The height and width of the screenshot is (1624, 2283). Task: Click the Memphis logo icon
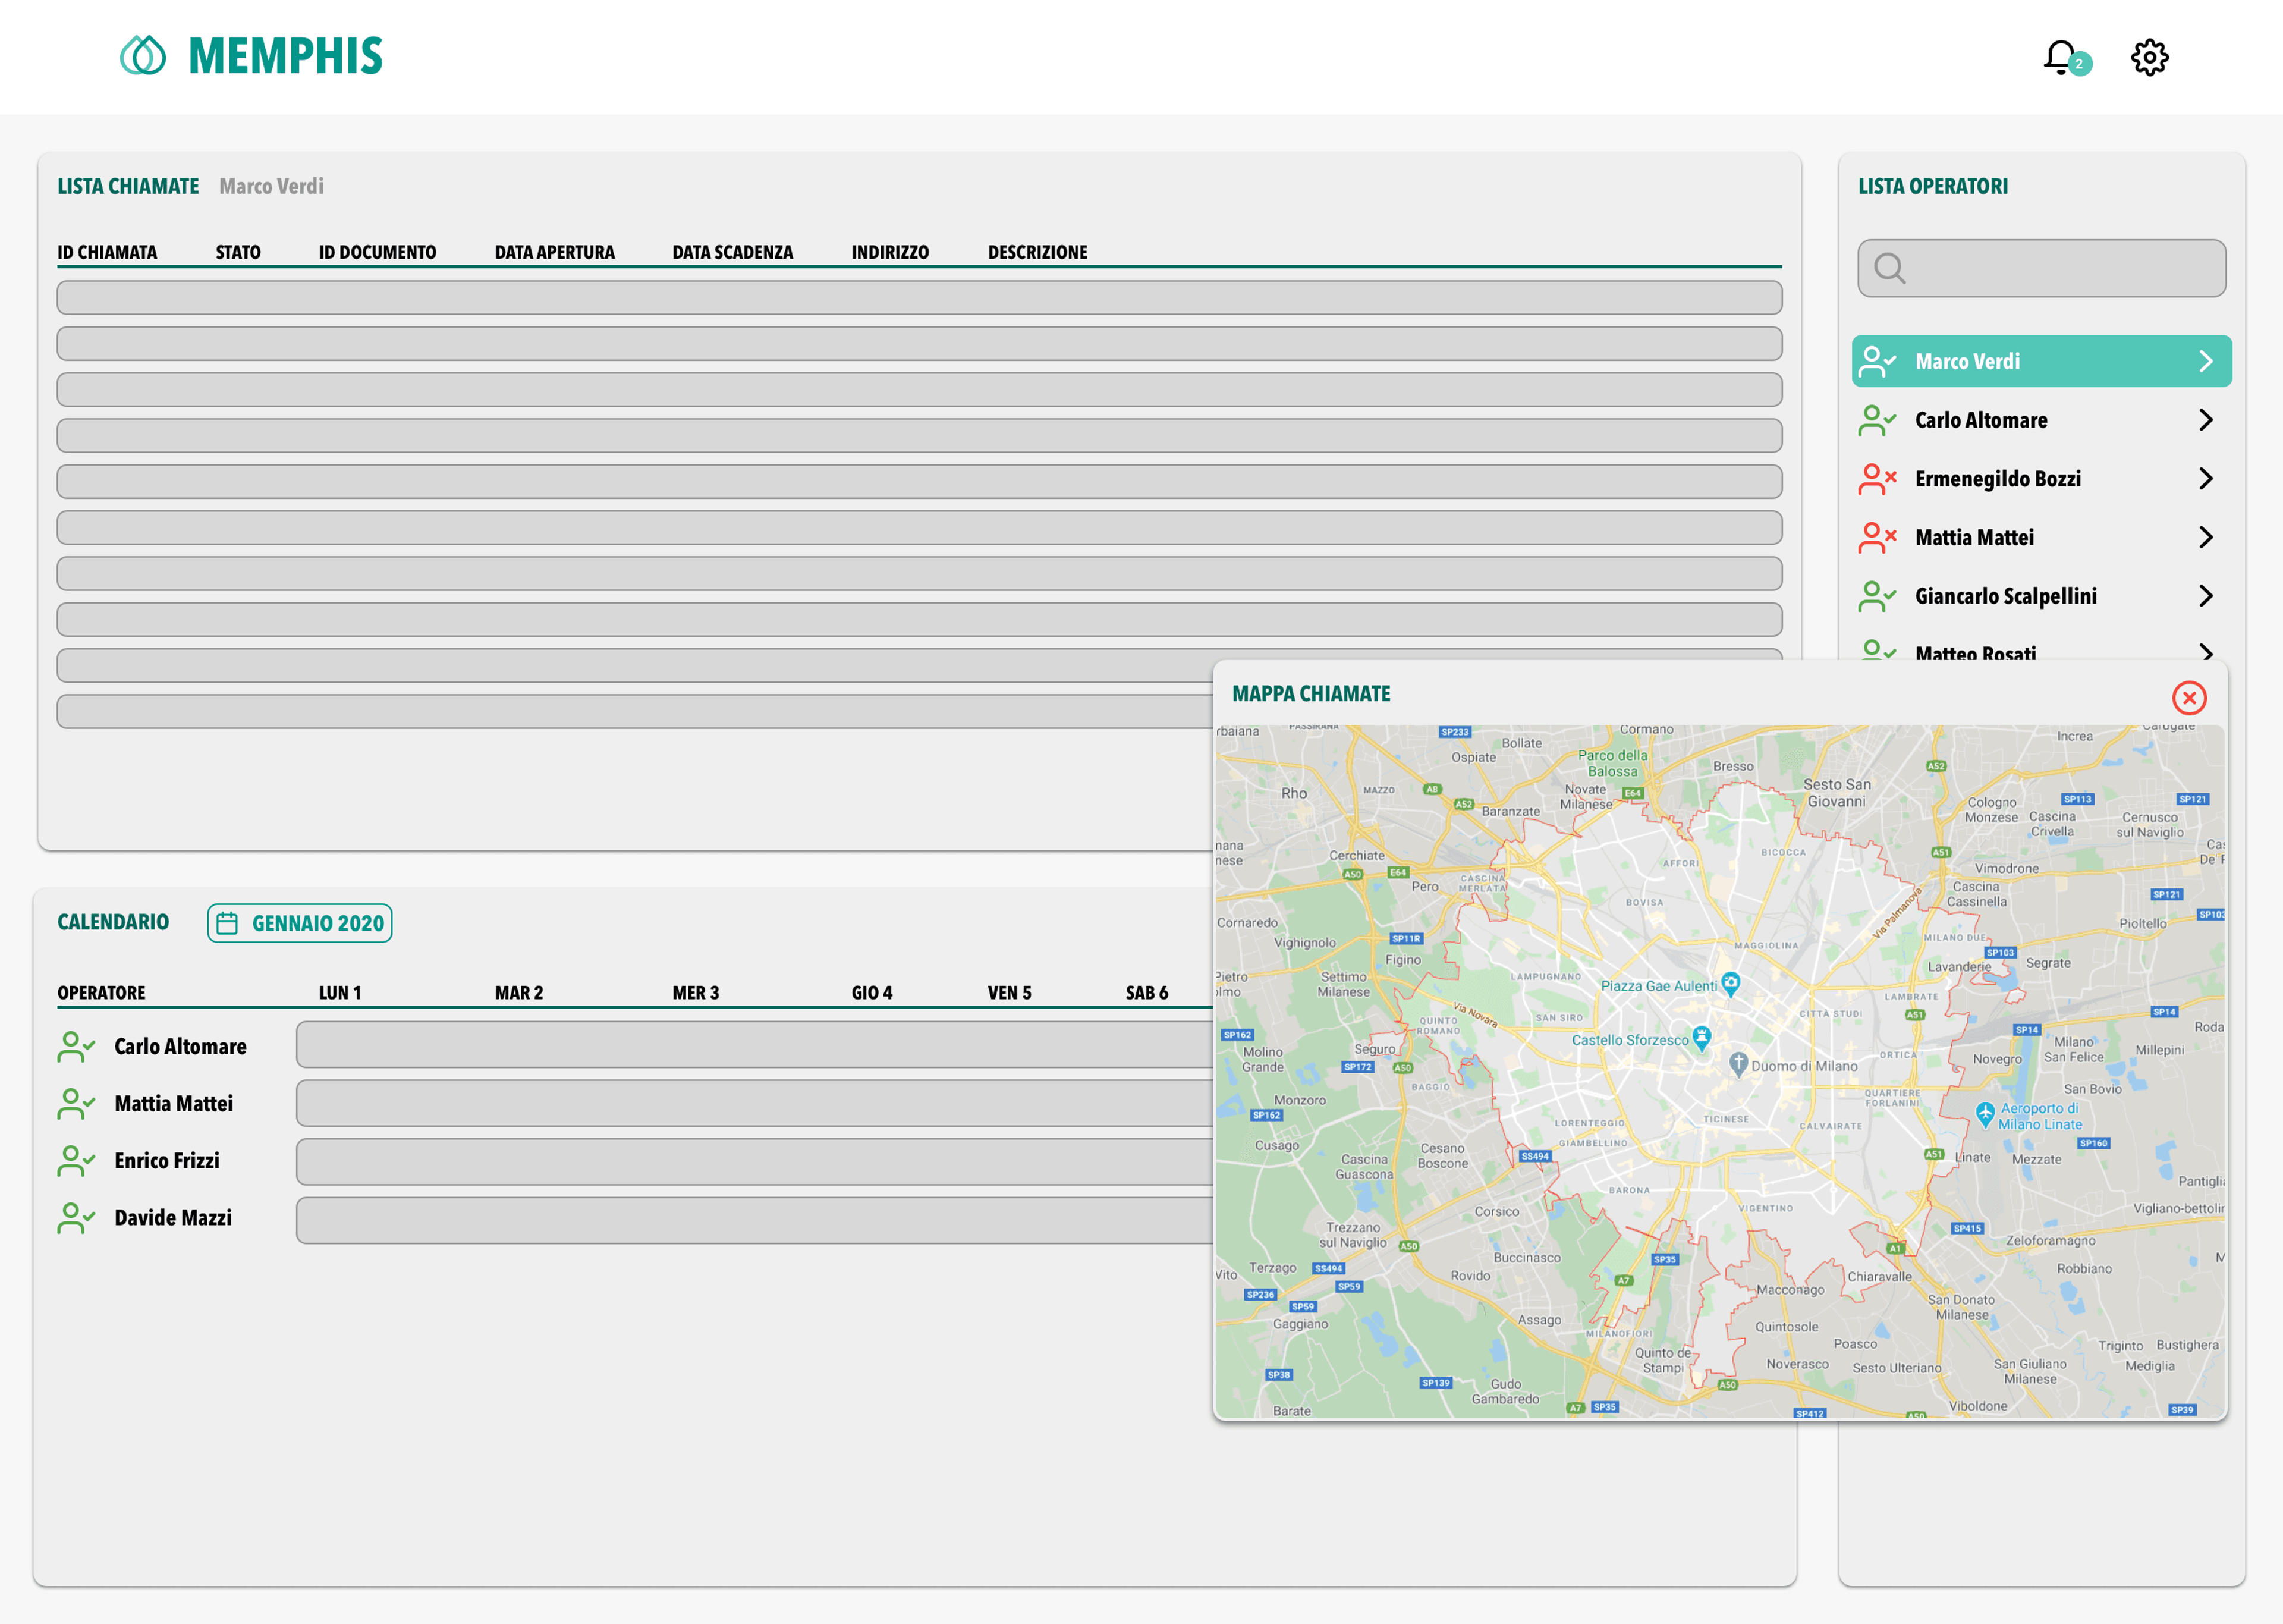coord(143,56)
